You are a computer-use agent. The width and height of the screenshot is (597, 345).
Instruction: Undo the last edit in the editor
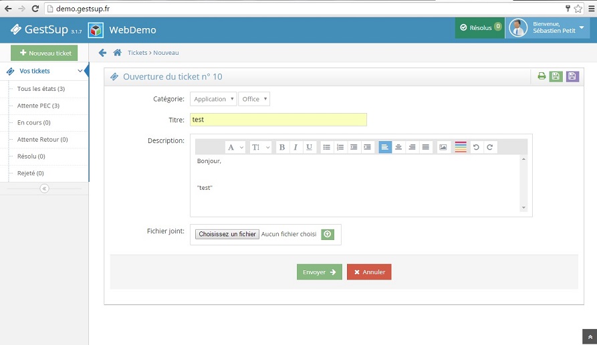click(x=477, y=147)
